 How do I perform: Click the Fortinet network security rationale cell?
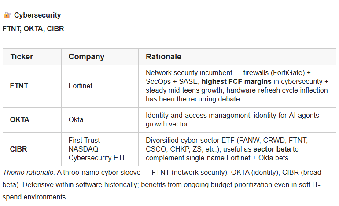coord(237,86)
